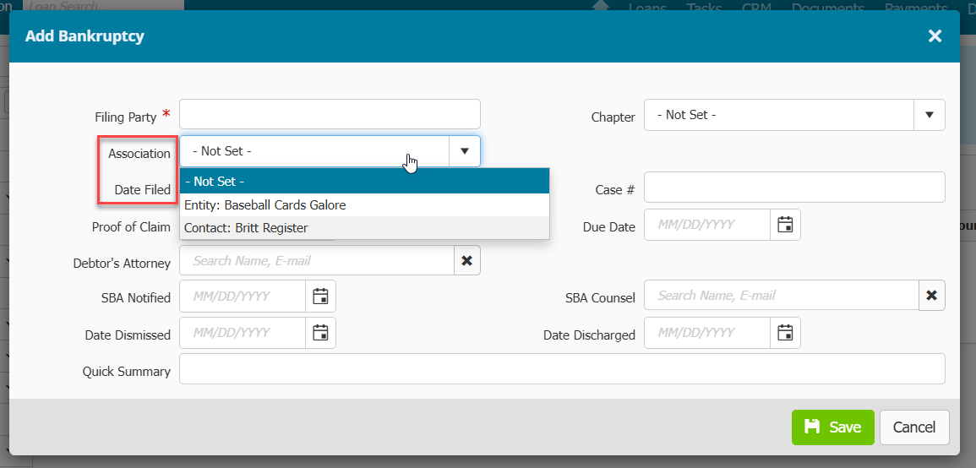
Task: Clear the SBA Counsel field
Action: (x=931, y=296)
